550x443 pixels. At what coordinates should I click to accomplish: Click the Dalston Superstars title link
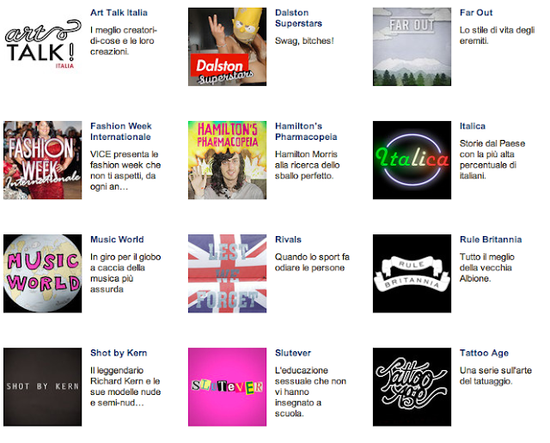pos(298,18)
